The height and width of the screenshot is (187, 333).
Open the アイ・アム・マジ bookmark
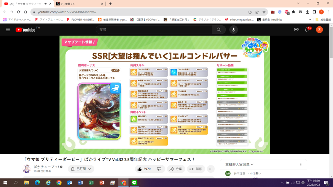[x=49, y=20]
